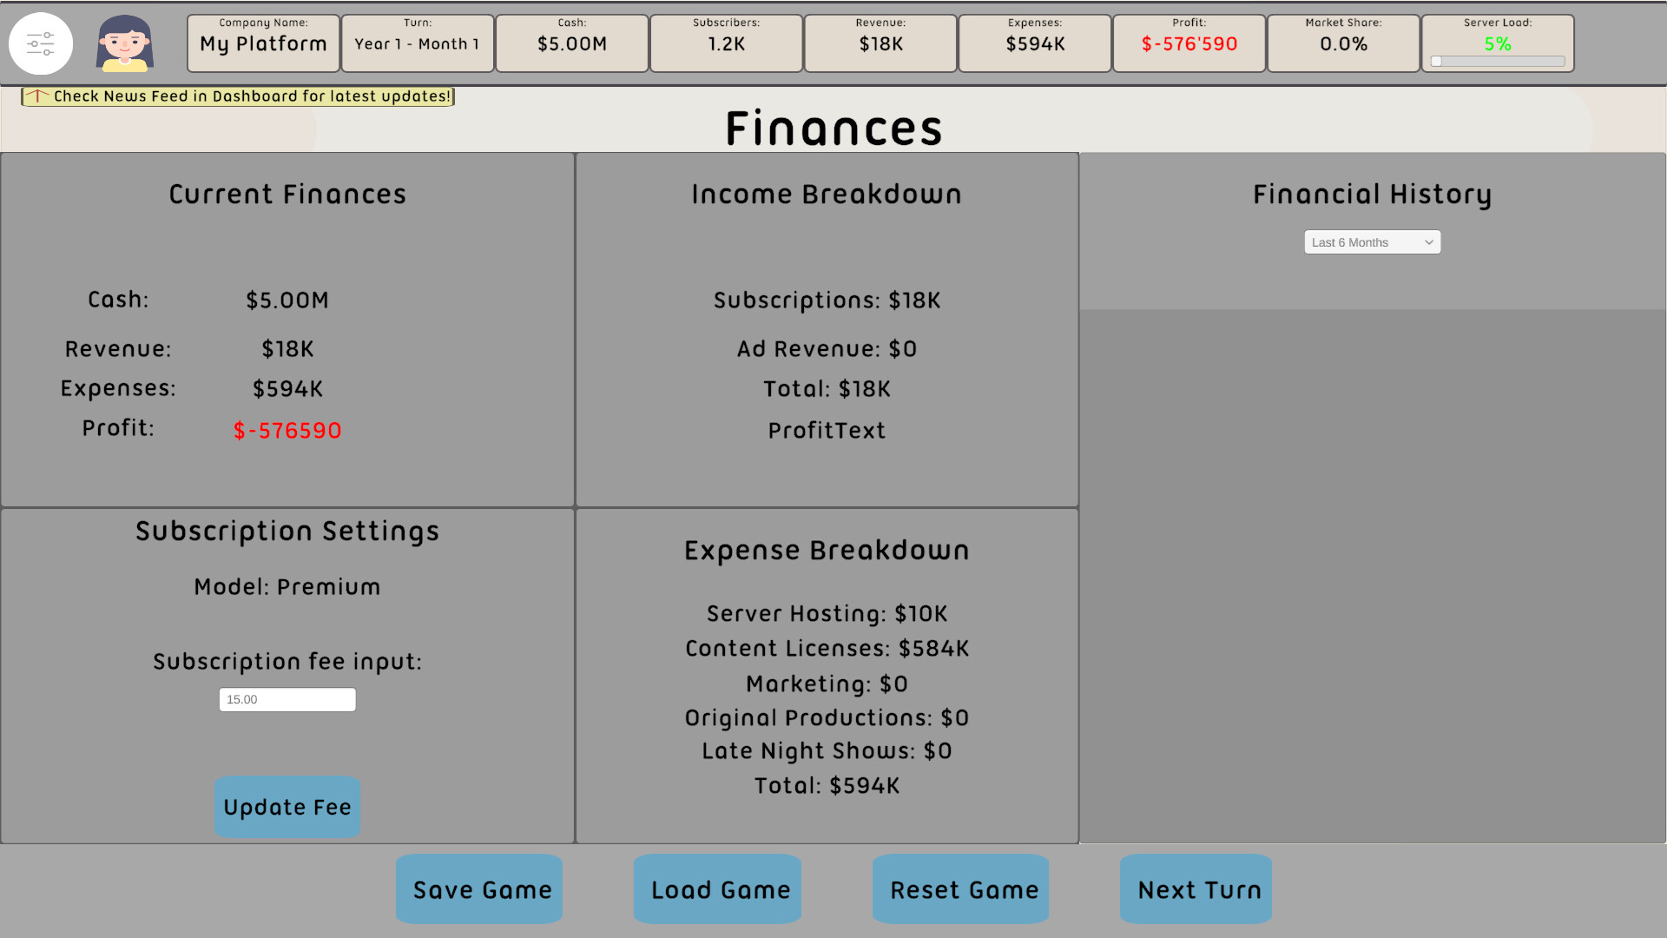Load a saved game
The width and height of the screenshot is (1667, 938).
[717, 888]
